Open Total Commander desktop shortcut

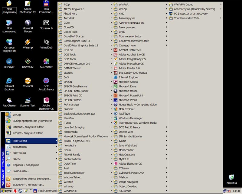click(46, 7)
